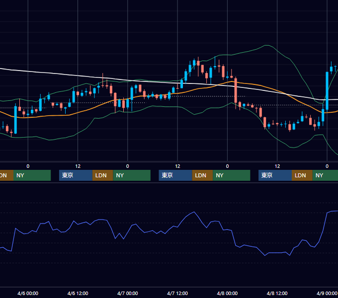Select the LDN session block on 4/8

[x=302, y=175]
